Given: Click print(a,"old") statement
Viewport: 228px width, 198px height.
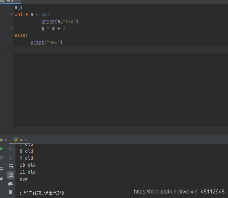Looking at the screenshot, I should pos(60,21).
